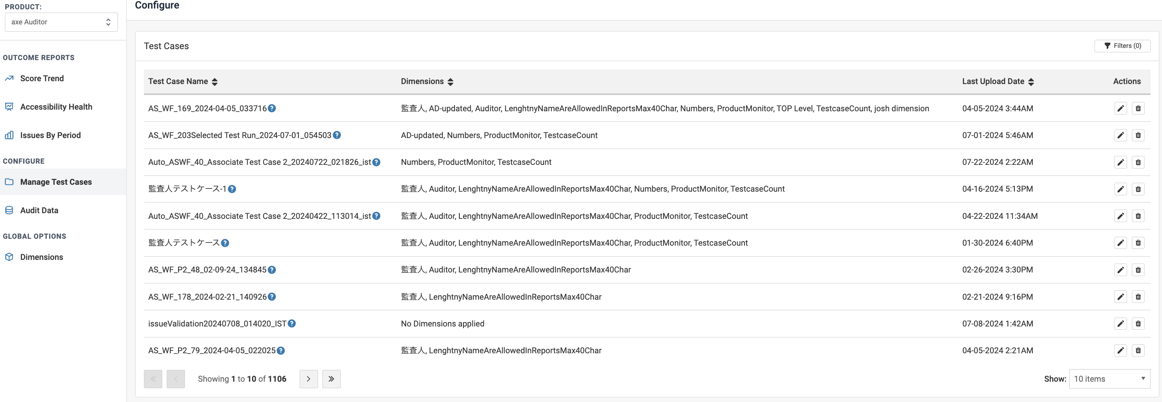Toggle sort order on Test Case Name column
The height and width of the screenshot is (402, 1162).
tap(215, 82)
